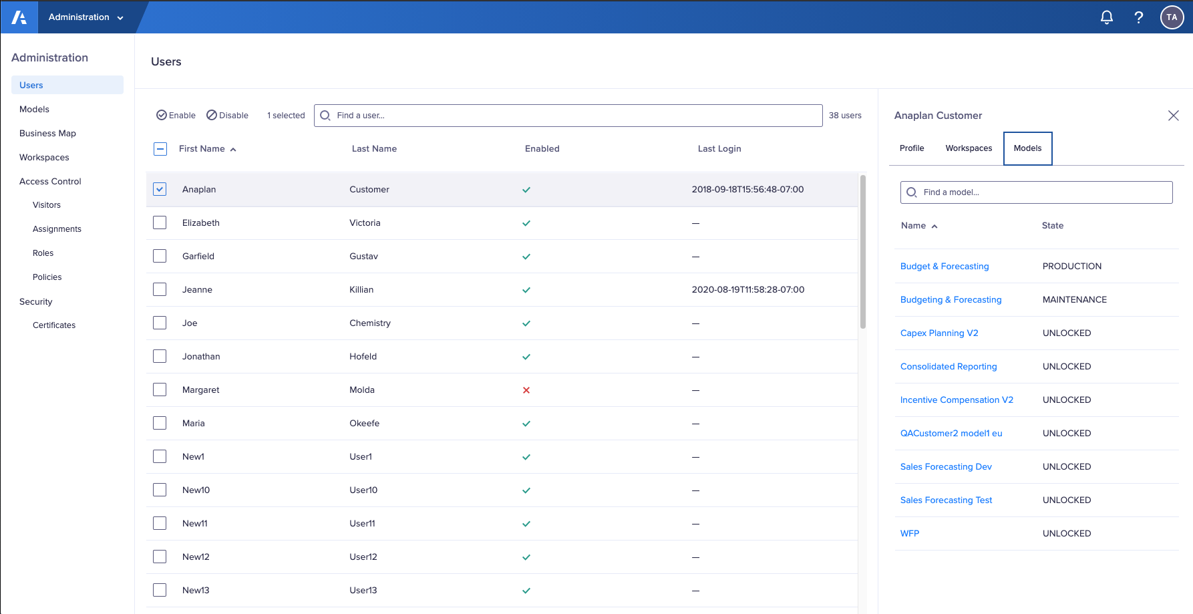Open the Capex Planning V2 link
1193x614 pixels.
click(939, 333)
